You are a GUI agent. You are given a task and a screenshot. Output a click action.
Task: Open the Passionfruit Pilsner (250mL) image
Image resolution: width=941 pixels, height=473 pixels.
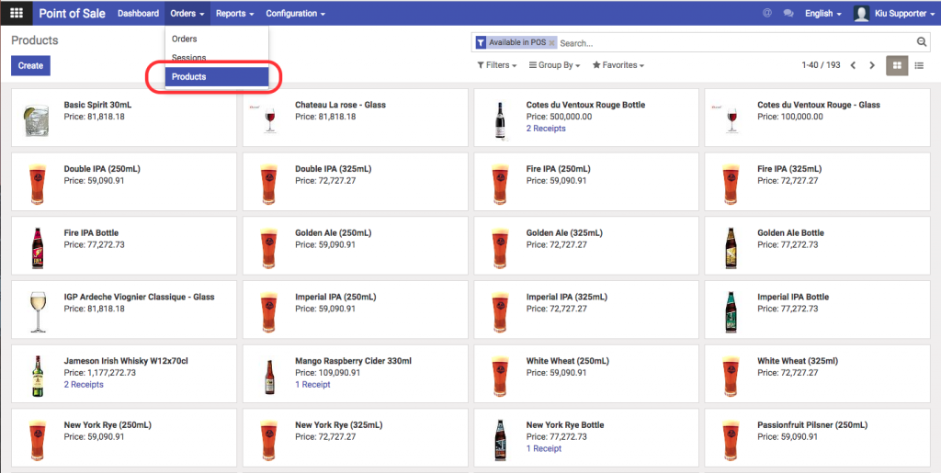click(731, 440)
